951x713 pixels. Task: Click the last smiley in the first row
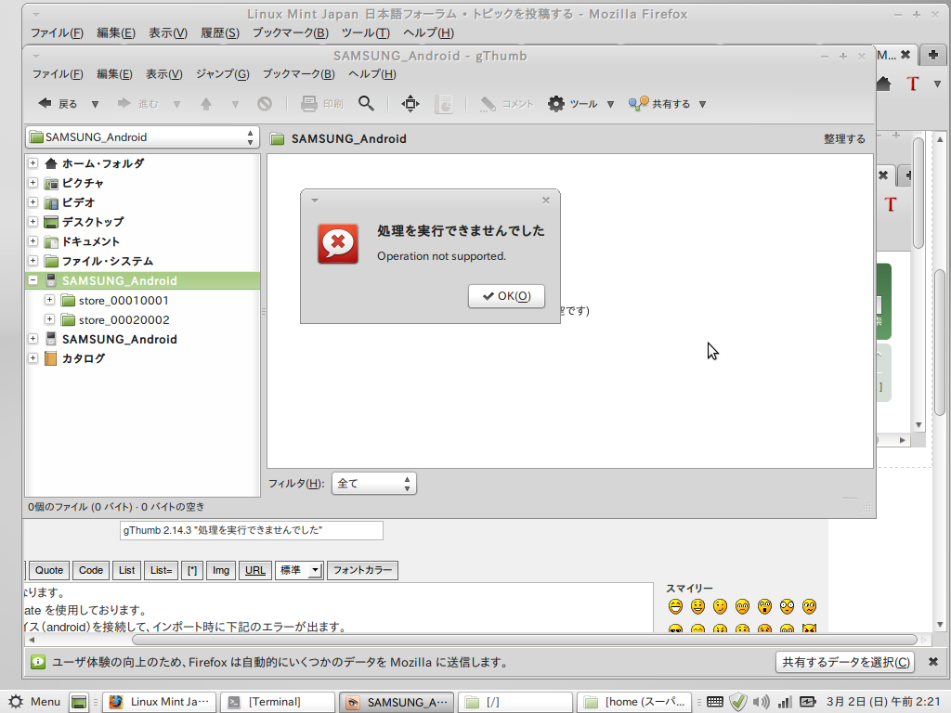pos(809,606)
